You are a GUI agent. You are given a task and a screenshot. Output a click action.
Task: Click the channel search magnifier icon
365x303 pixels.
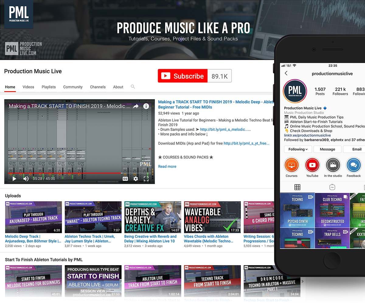pyautogui.click(x=133, y=87)
